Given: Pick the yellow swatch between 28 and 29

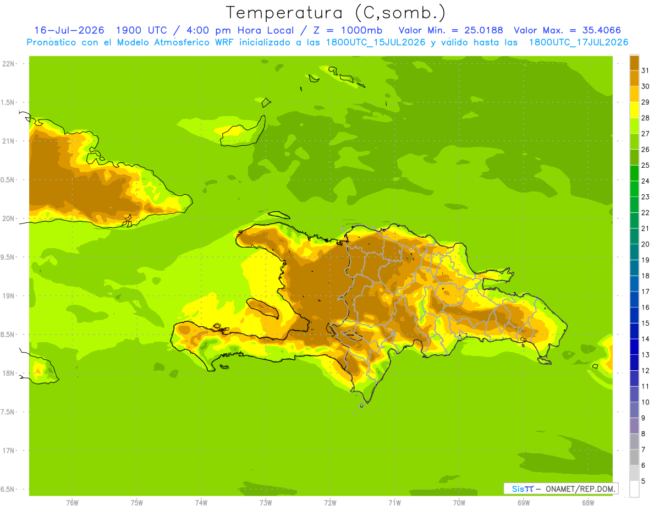Looking at the screenshot, I should 634,110.
